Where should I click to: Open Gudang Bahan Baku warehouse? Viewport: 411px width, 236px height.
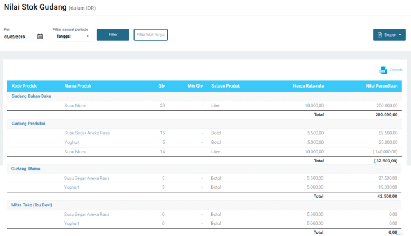[32, 96]
